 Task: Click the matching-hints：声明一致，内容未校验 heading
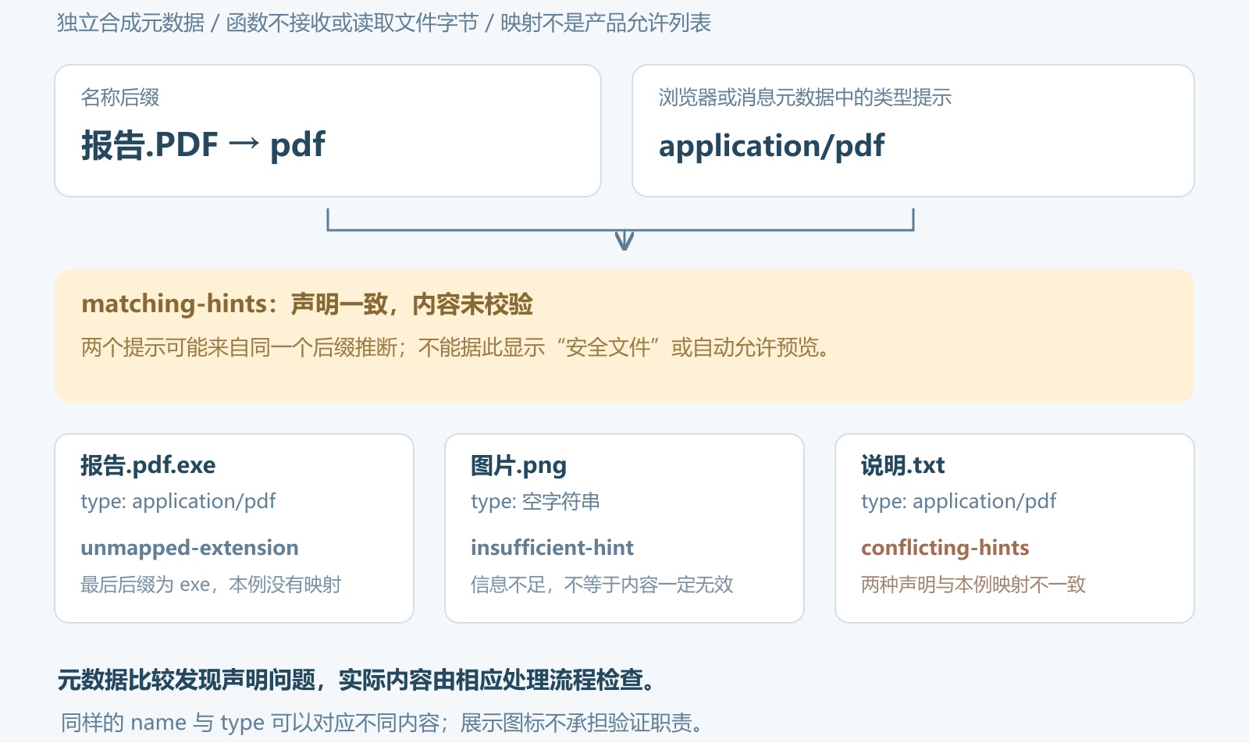point(307,304)
